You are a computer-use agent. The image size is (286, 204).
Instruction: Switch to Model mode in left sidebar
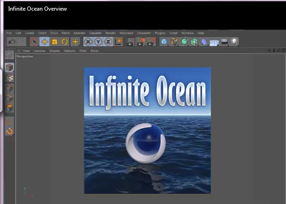click(x=9, y=68)
